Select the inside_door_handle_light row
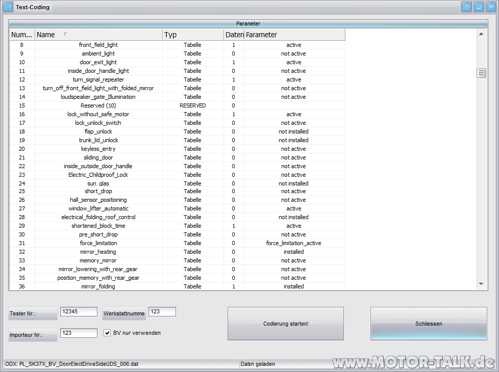Image resolution: width=499 pixels, height=372 pixels. (x=178, y=71)
